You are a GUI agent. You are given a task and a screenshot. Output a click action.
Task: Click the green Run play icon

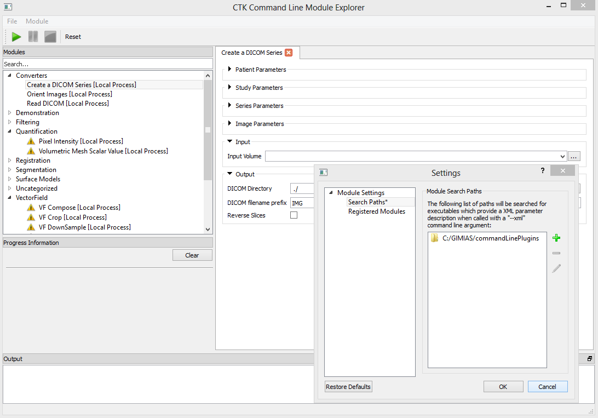pyautogui.click(x=16, y=37)
